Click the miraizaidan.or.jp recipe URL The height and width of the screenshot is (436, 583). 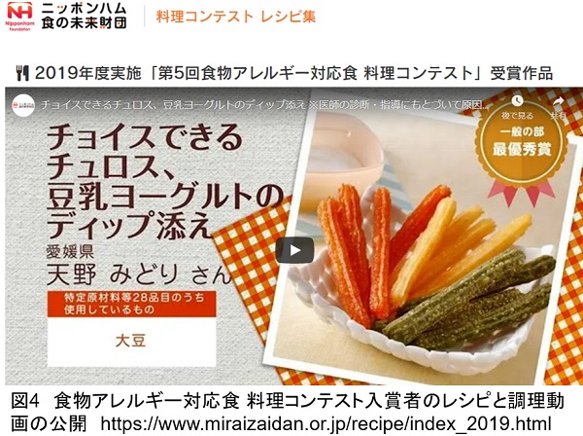[326, 423]
